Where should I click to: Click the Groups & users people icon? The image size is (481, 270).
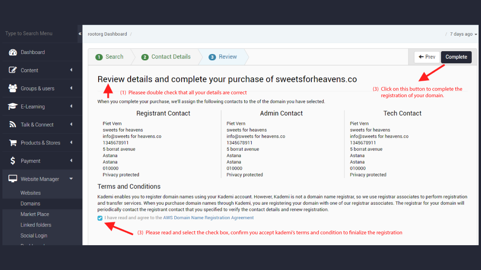click(13, 88)
